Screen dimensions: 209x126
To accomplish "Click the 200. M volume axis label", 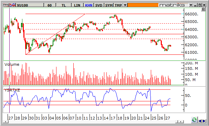I will pos(191,63).
